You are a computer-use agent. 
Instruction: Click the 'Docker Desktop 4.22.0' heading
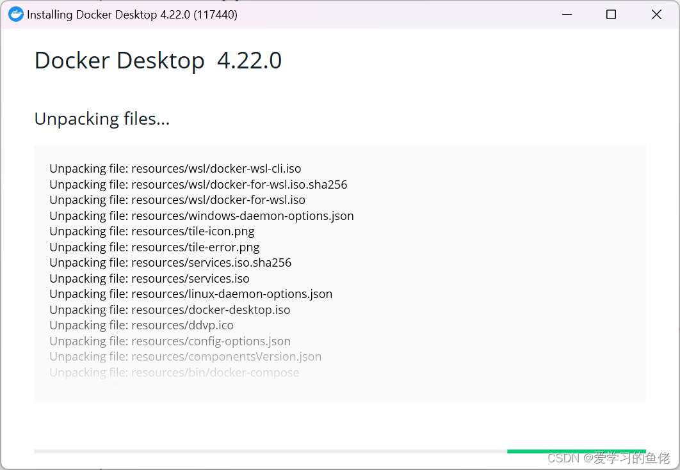pyautogui.click(x=158, y=60)
